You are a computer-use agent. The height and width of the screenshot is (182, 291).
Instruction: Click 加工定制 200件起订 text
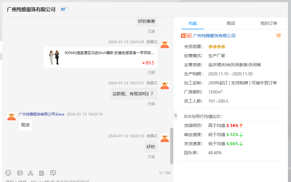(218, 83)
